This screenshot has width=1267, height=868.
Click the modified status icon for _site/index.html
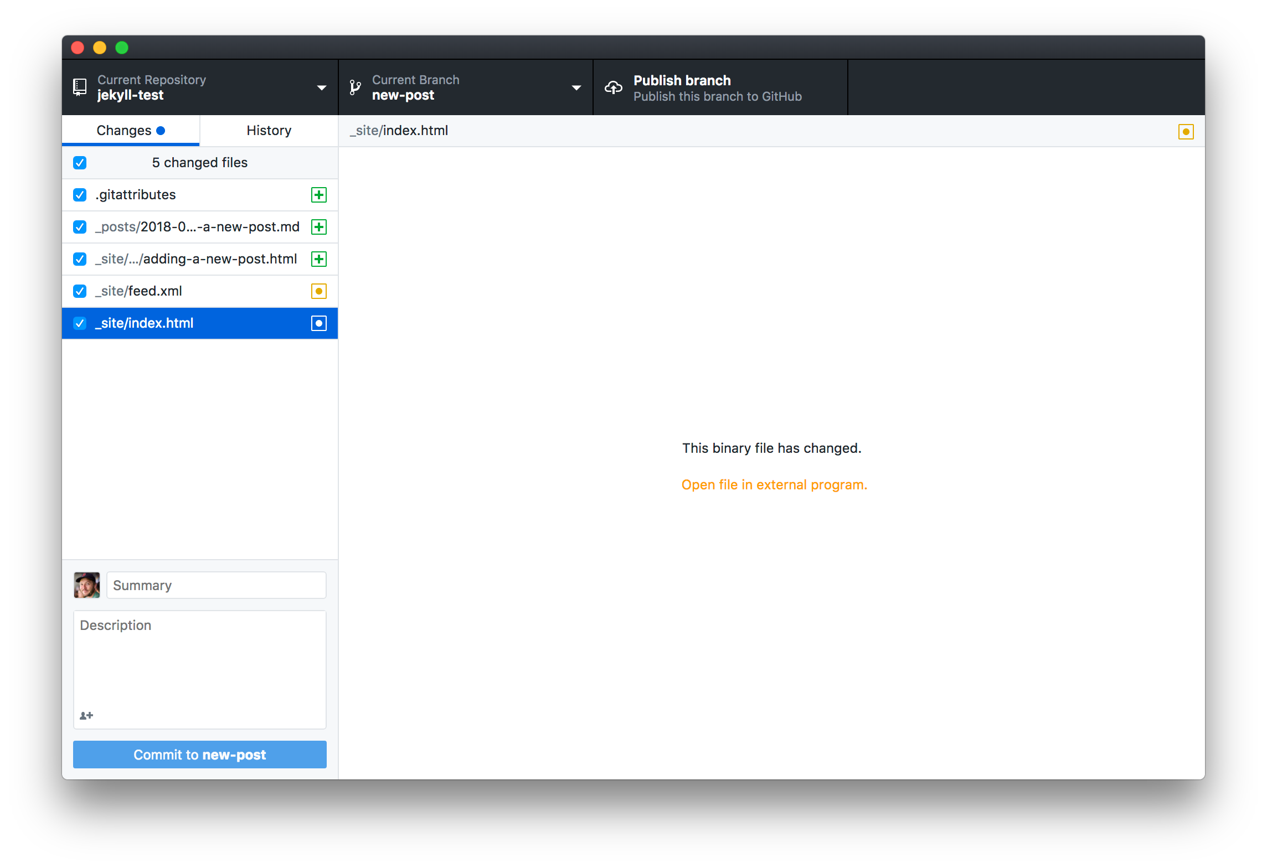(x=318, y=323)
